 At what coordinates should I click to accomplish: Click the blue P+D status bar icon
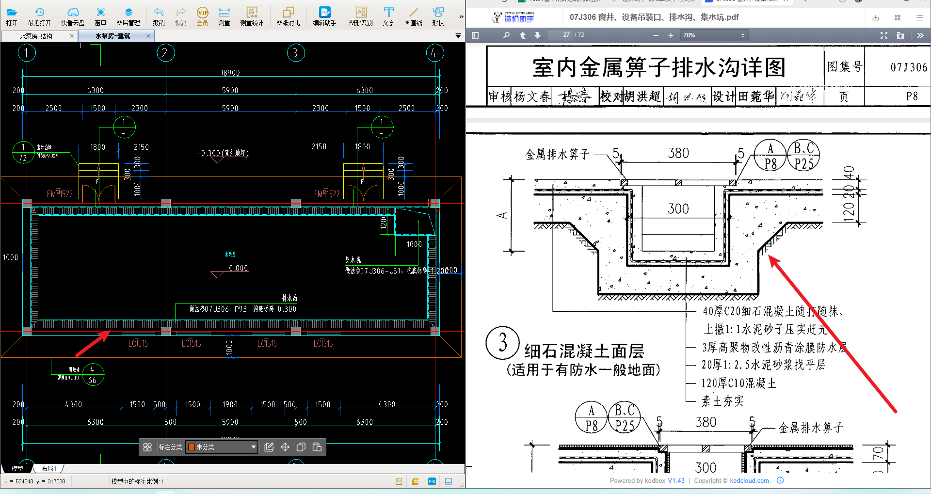pos(432,481)
